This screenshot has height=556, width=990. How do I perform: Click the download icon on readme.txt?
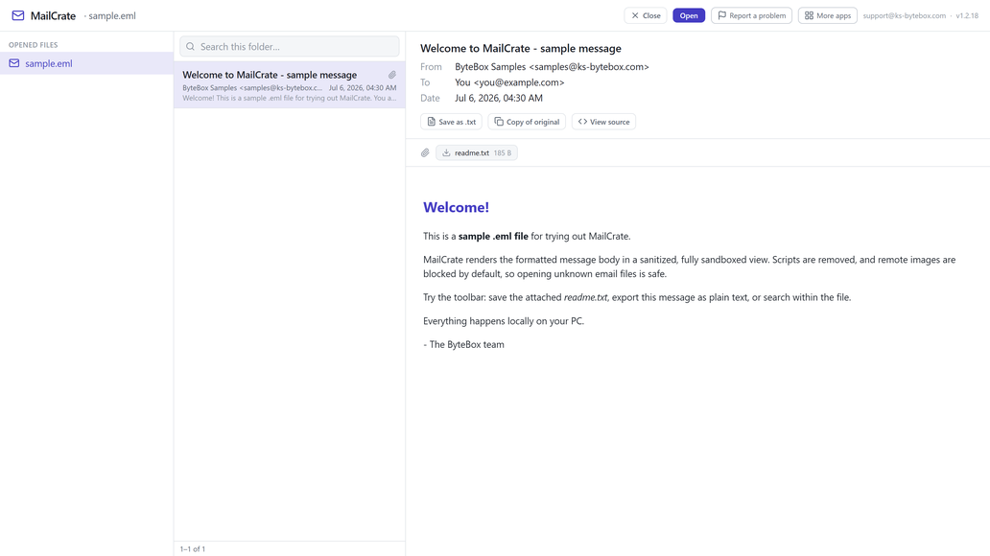pyautogui.click(x=446, y=152)
